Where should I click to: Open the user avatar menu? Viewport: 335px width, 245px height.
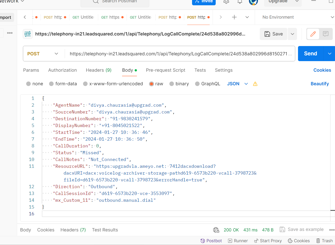[x=253, y=2]
